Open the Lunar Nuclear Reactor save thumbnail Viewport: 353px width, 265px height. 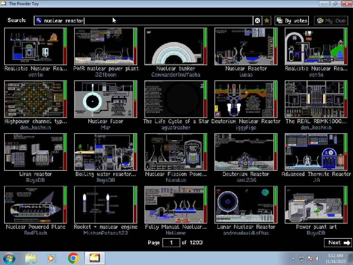point(246,205)
